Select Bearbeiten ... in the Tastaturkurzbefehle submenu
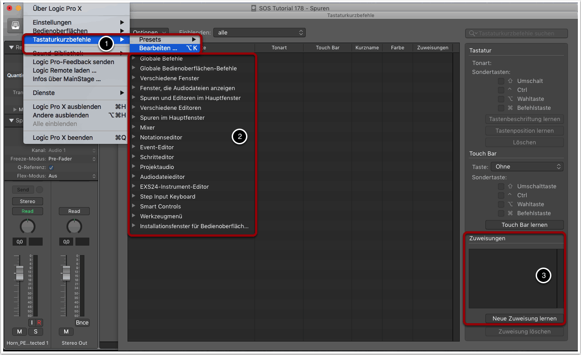 [x=166, y=48]
